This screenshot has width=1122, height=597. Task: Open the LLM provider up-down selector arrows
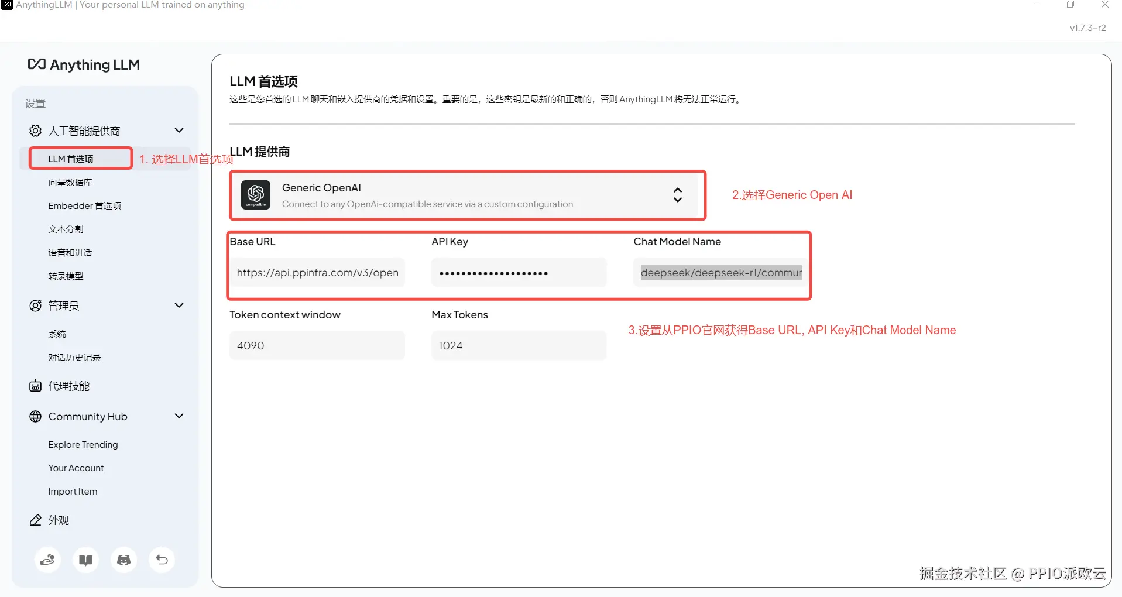677,195
